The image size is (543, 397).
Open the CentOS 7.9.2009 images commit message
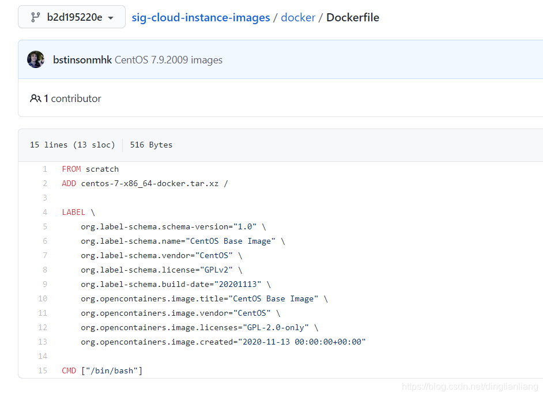(168, 60)
